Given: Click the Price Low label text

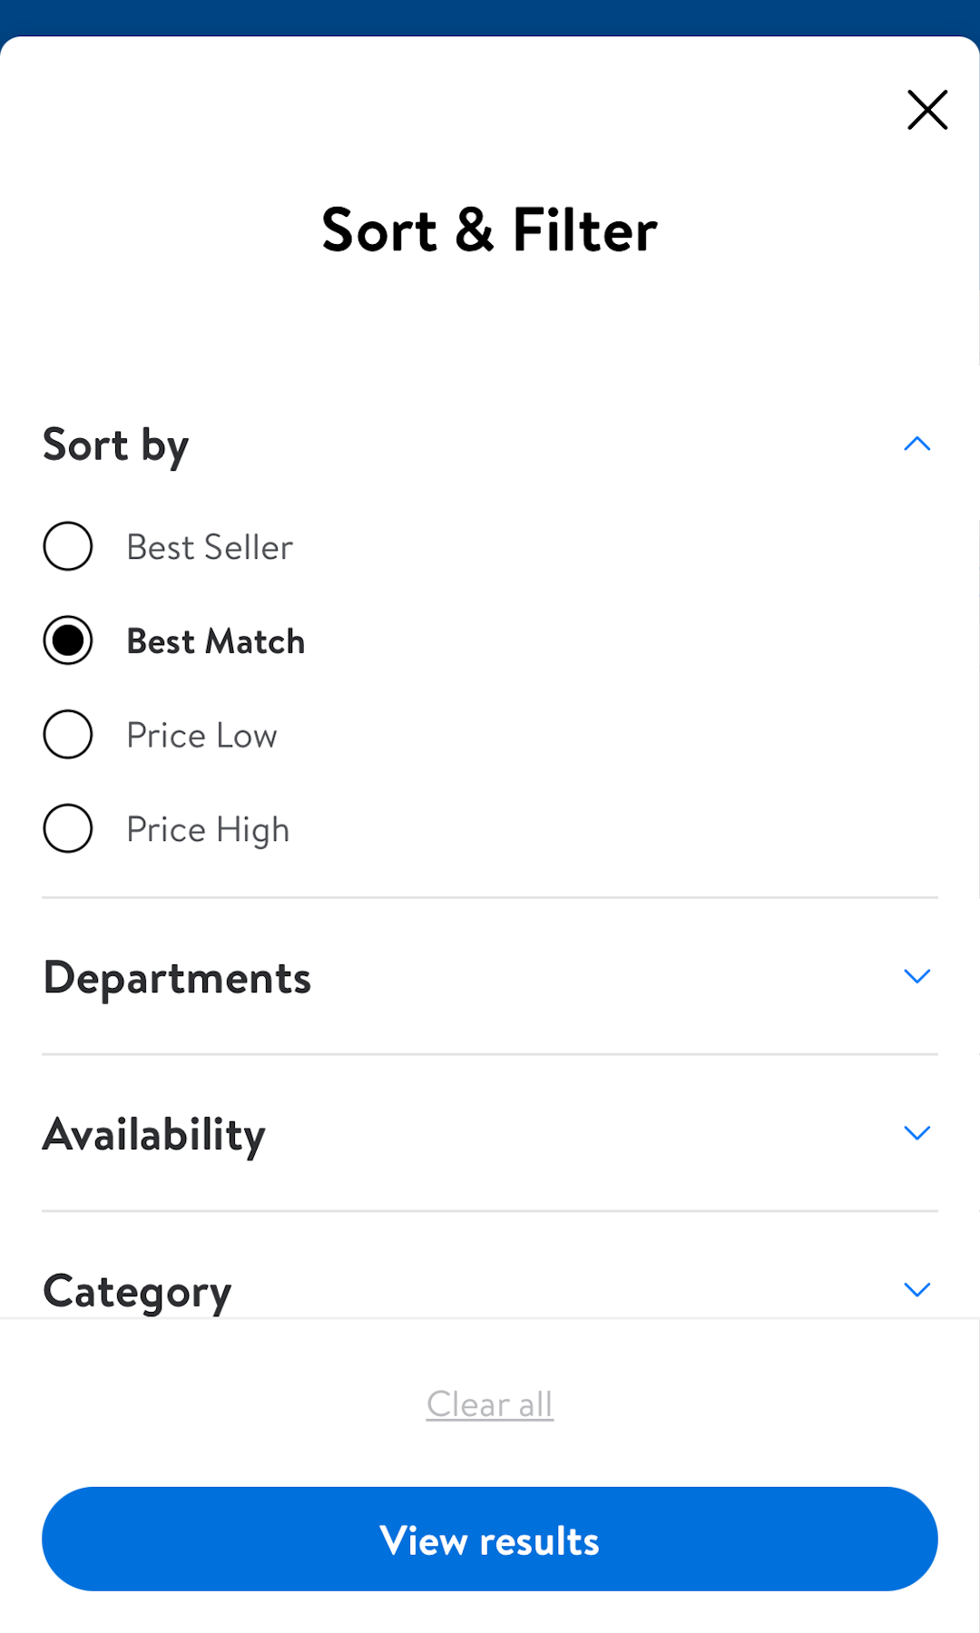Looking at the screenshot, I should coord(201,736).
